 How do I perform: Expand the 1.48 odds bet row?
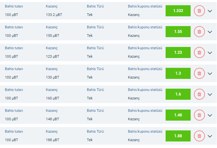coord(210,115)
